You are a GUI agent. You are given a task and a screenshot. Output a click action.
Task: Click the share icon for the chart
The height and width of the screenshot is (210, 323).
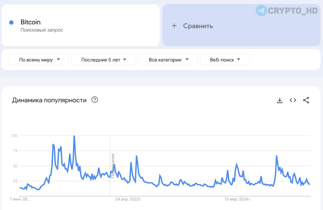(x=306, y=100)
